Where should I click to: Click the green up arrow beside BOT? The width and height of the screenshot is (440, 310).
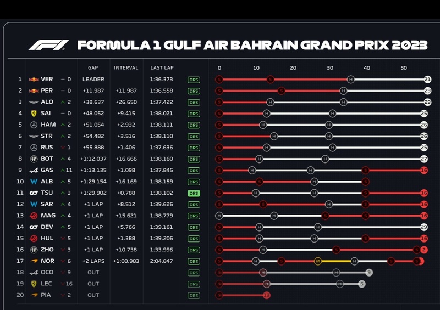point(63,159)
